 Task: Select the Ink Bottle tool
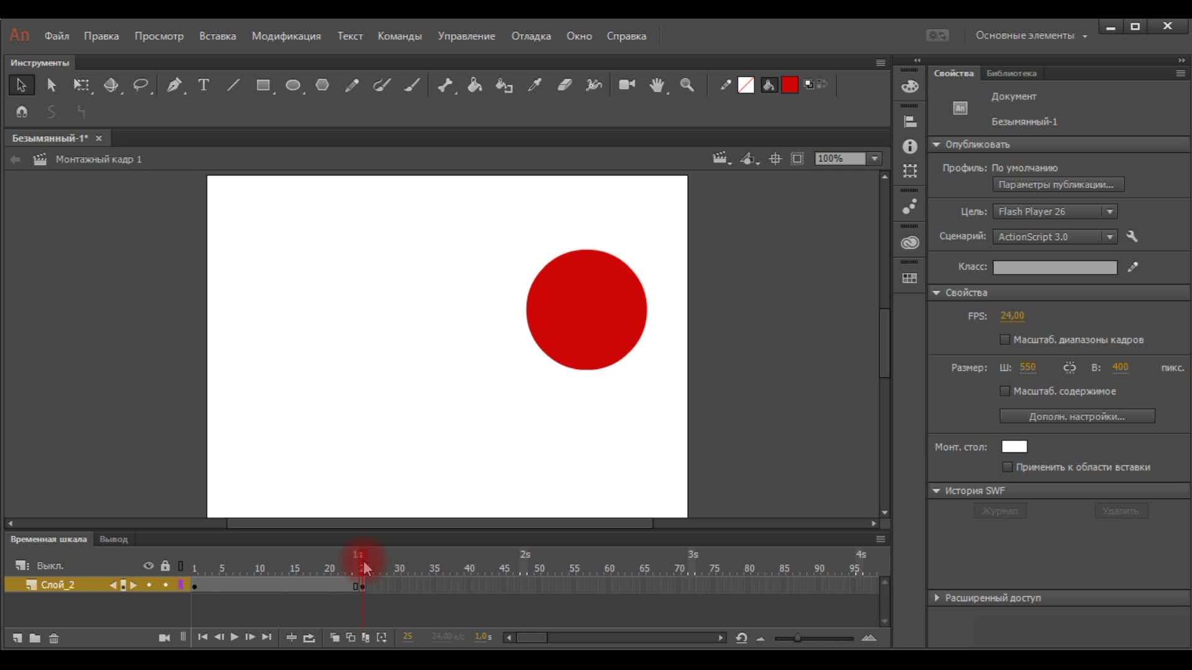click(x=504, y=85)
